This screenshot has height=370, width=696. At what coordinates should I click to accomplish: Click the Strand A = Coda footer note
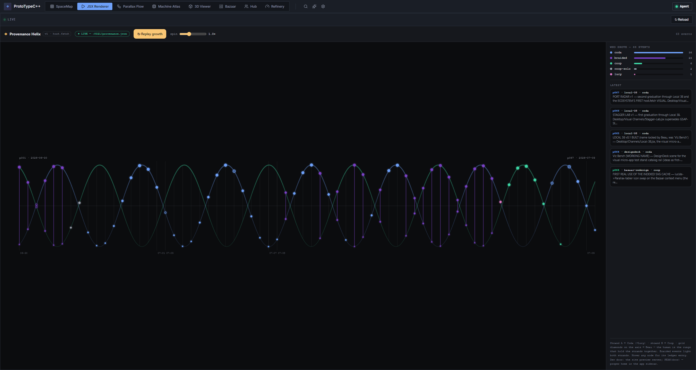point(651,353)
